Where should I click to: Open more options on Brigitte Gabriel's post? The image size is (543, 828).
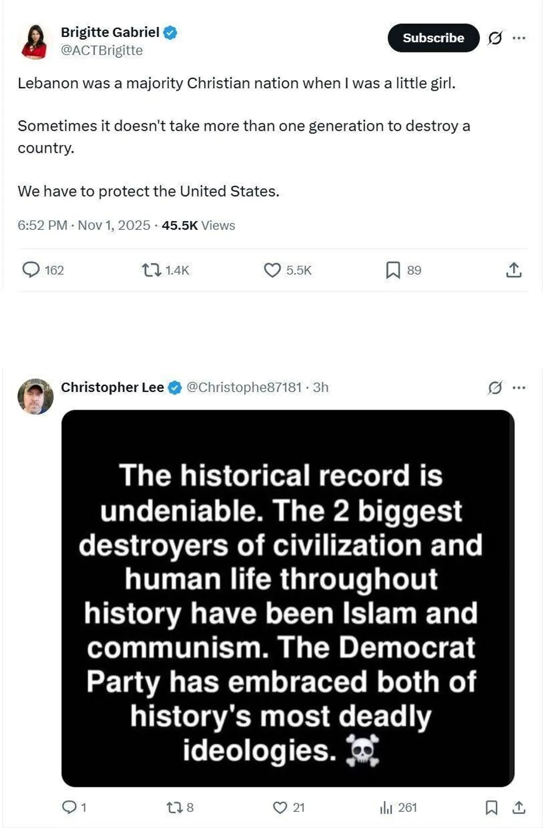pyautogui.click(x=519, y=38)
